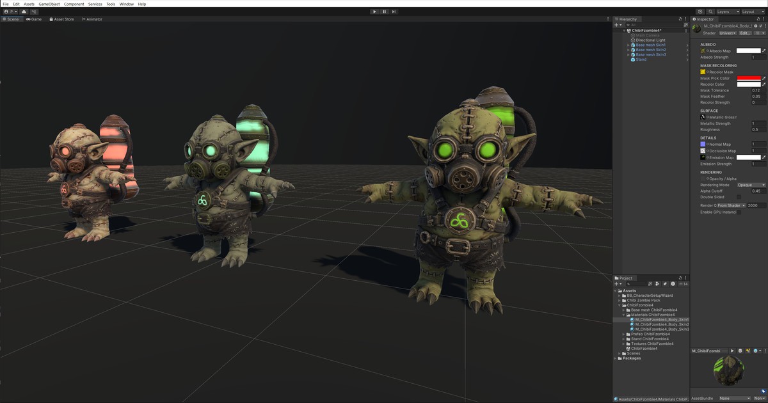Click the Project panel add asset plus button
This screenshot has height=403, width=768.
617,284
